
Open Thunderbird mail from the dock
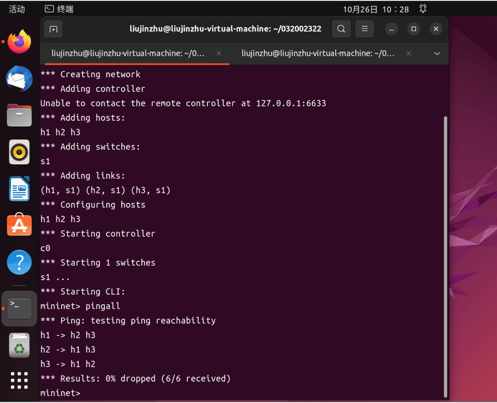[19, 79]
